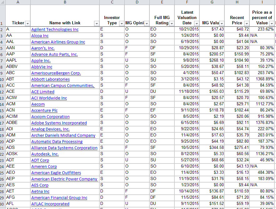Click the 484.38% percent of value cell
276x209 pixels.
point(262,173)
